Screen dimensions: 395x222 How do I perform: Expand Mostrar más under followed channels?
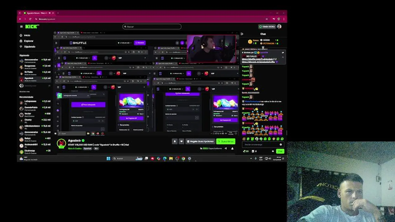pos(25,92)
